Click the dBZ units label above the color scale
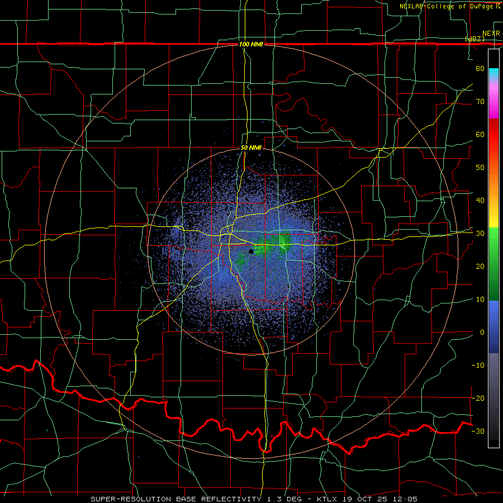The height and width of the screenshot is (503, 503). 474,39
